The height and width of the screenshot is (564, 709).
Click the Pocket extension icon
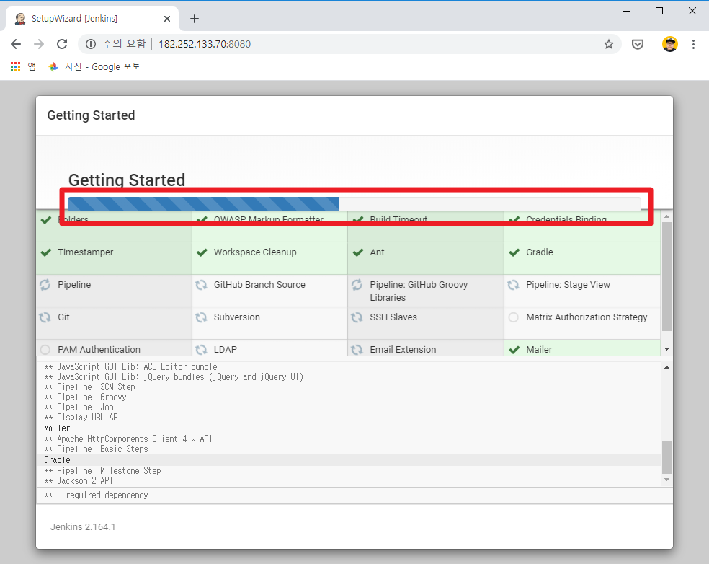(x=638, y=44)
